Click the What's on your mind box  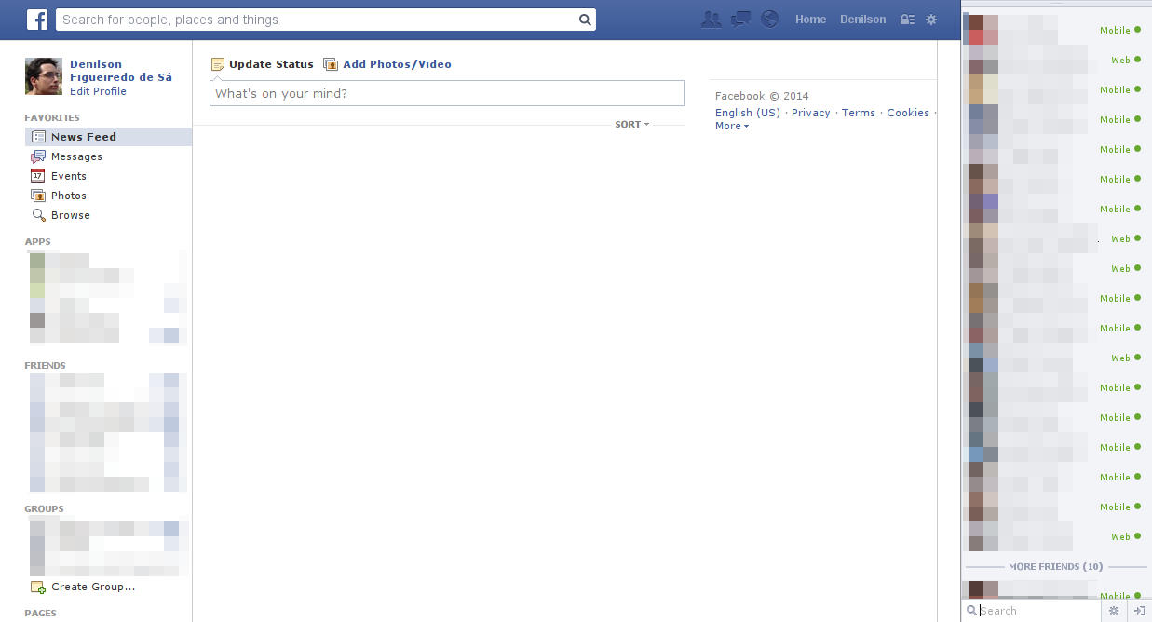click(x=447, y=93)
